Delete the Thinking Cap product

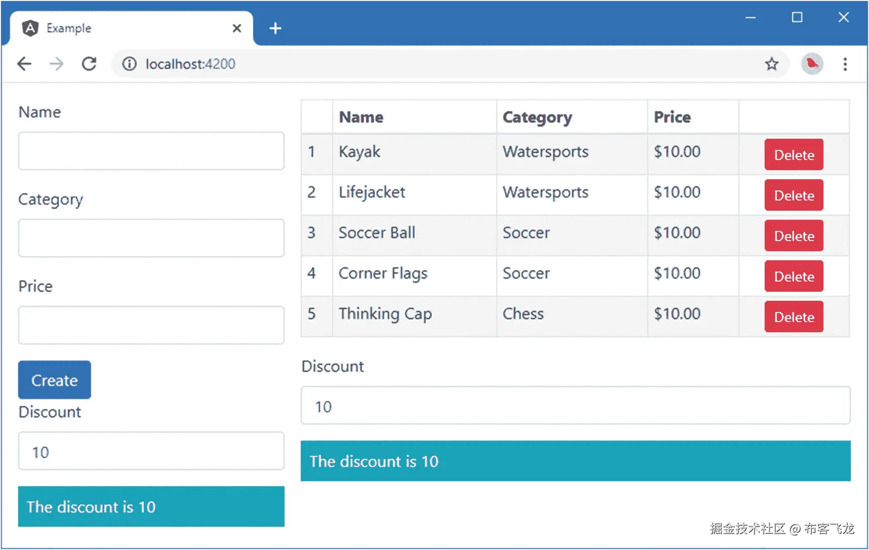pos(794,317)
